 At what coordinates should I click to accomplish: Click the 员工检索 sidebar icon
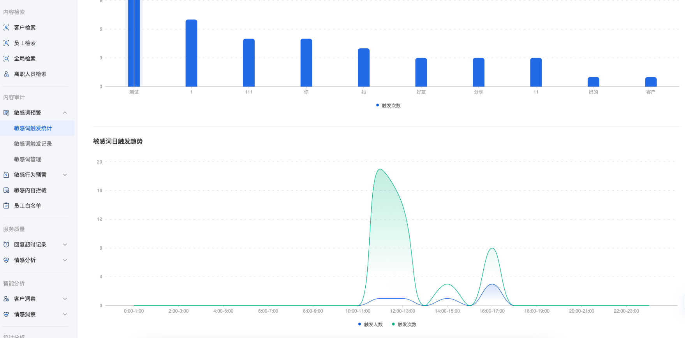(x=6, y=43)
